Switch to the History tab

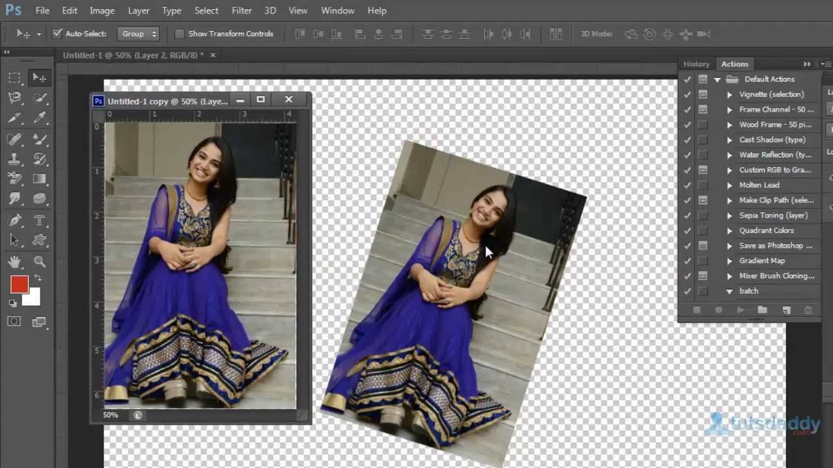pyautogui.click(x=696, y=64)
